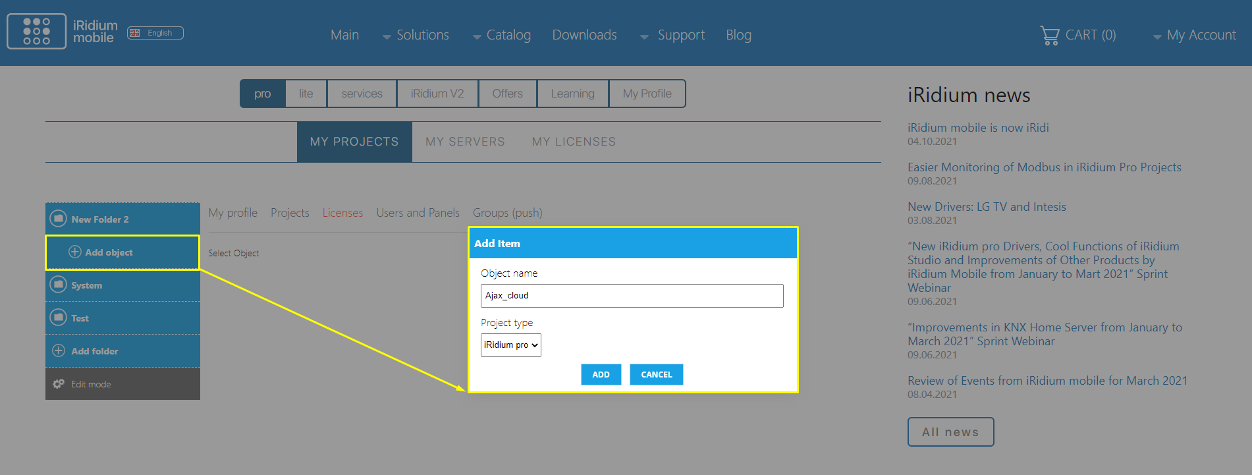This screenshot has width=1252, height=475.
Task: Click the plus icon beside Add object
Action: point(75,252)
